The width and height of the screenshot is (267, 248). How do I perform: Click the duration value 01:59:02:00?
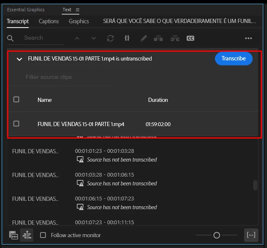click(x=158, y=124)
